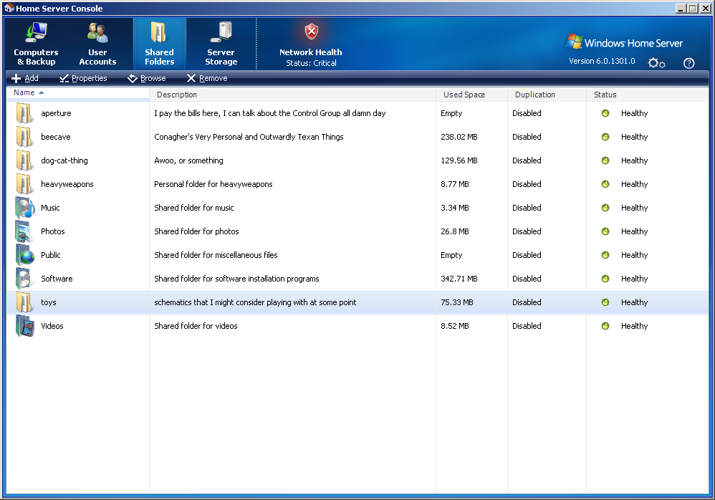The image size is (715, 500).
Task: Click the Network Health critical shield icon
Action: 311,32
